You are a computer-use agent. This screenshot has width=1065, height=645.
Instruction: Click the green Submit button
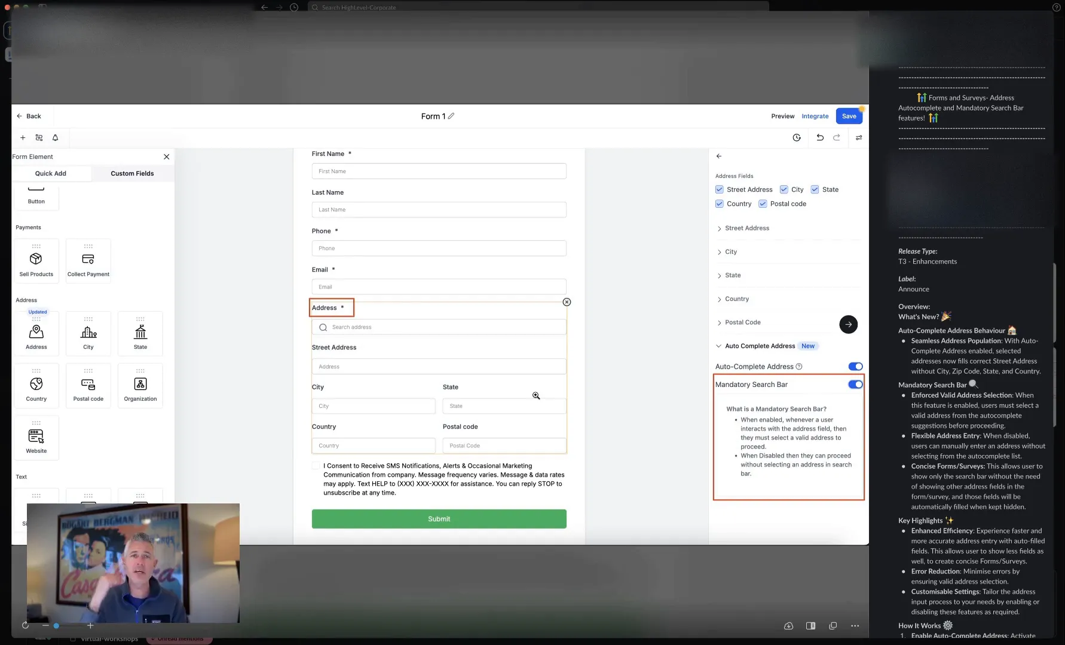click(439, 519)
